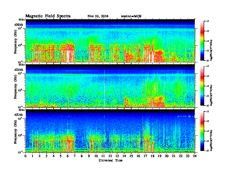Image resolution: width=232 pixels, height=179 pixels.
Task: Click hour tick label 14 on time axis
Action: [x=124, y=156]
